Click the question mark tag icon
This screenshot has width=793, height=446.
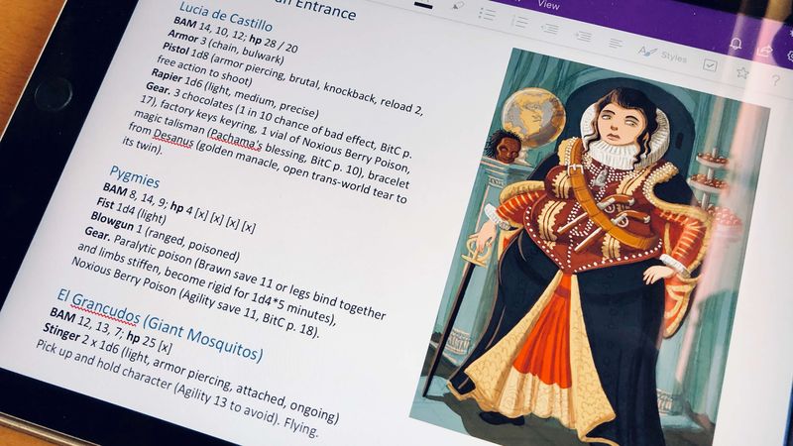tap(775, 80)
